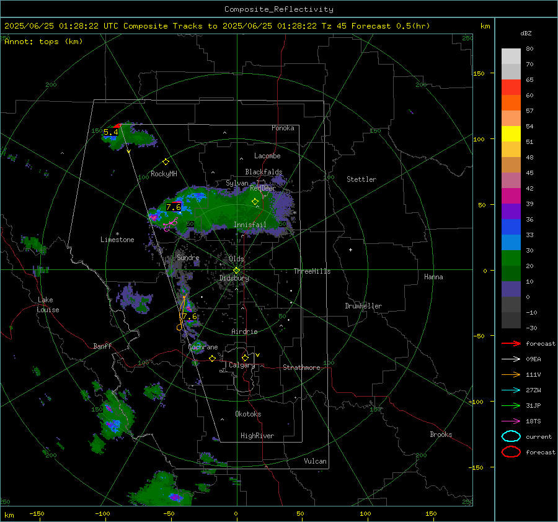The image size is (558, 522).
Task: Select the orange 111V track arrow
Action: [511, 374]
